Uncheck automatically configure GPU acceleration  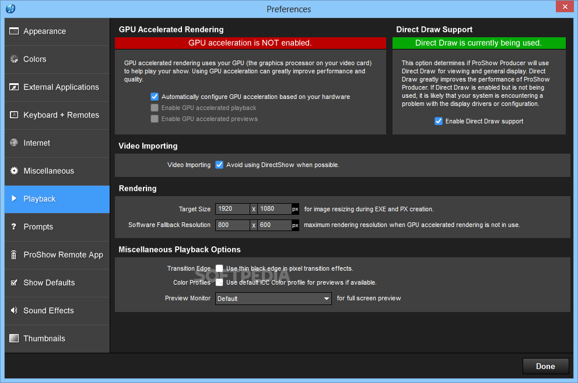click(155, 97)
